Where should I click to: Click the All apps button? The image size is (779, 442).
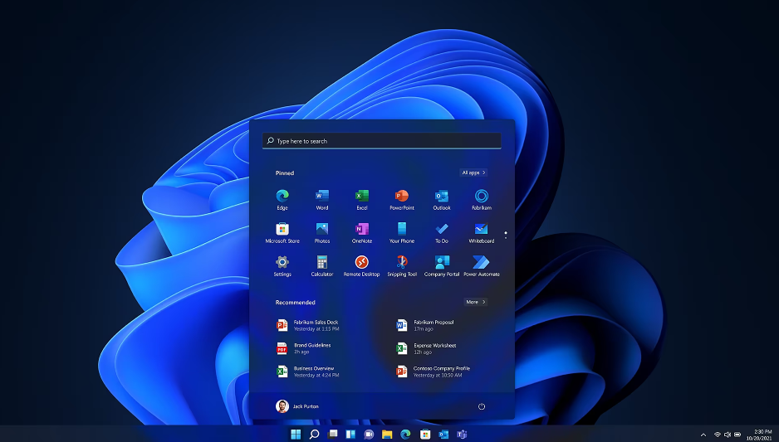[473, 172]
